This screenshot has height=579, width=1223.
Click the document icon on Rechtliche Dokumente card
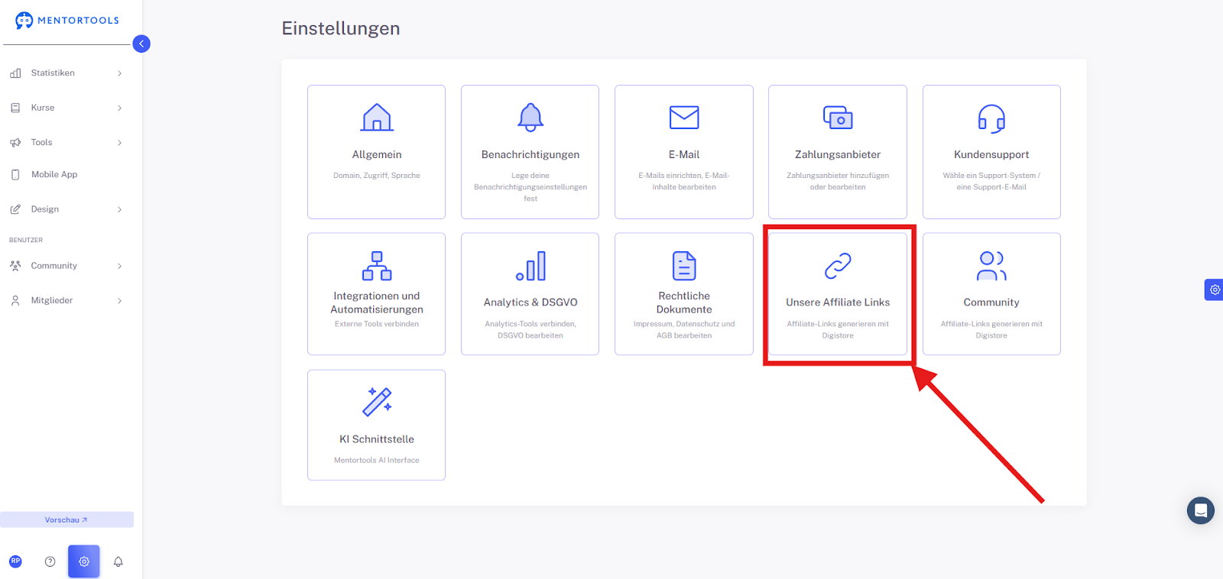point(684,266)
